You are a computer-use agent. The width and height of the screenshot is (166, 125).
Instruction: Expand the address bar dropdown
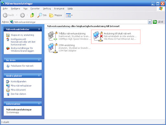150,22
